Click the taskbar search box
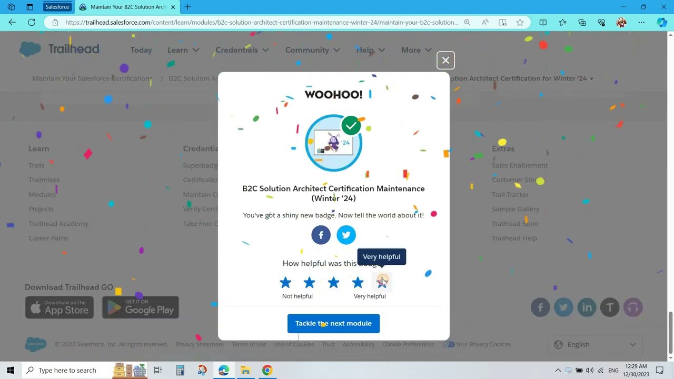This screenshot has width=674, height=379. pyautogui.click(x=85, y=370)
